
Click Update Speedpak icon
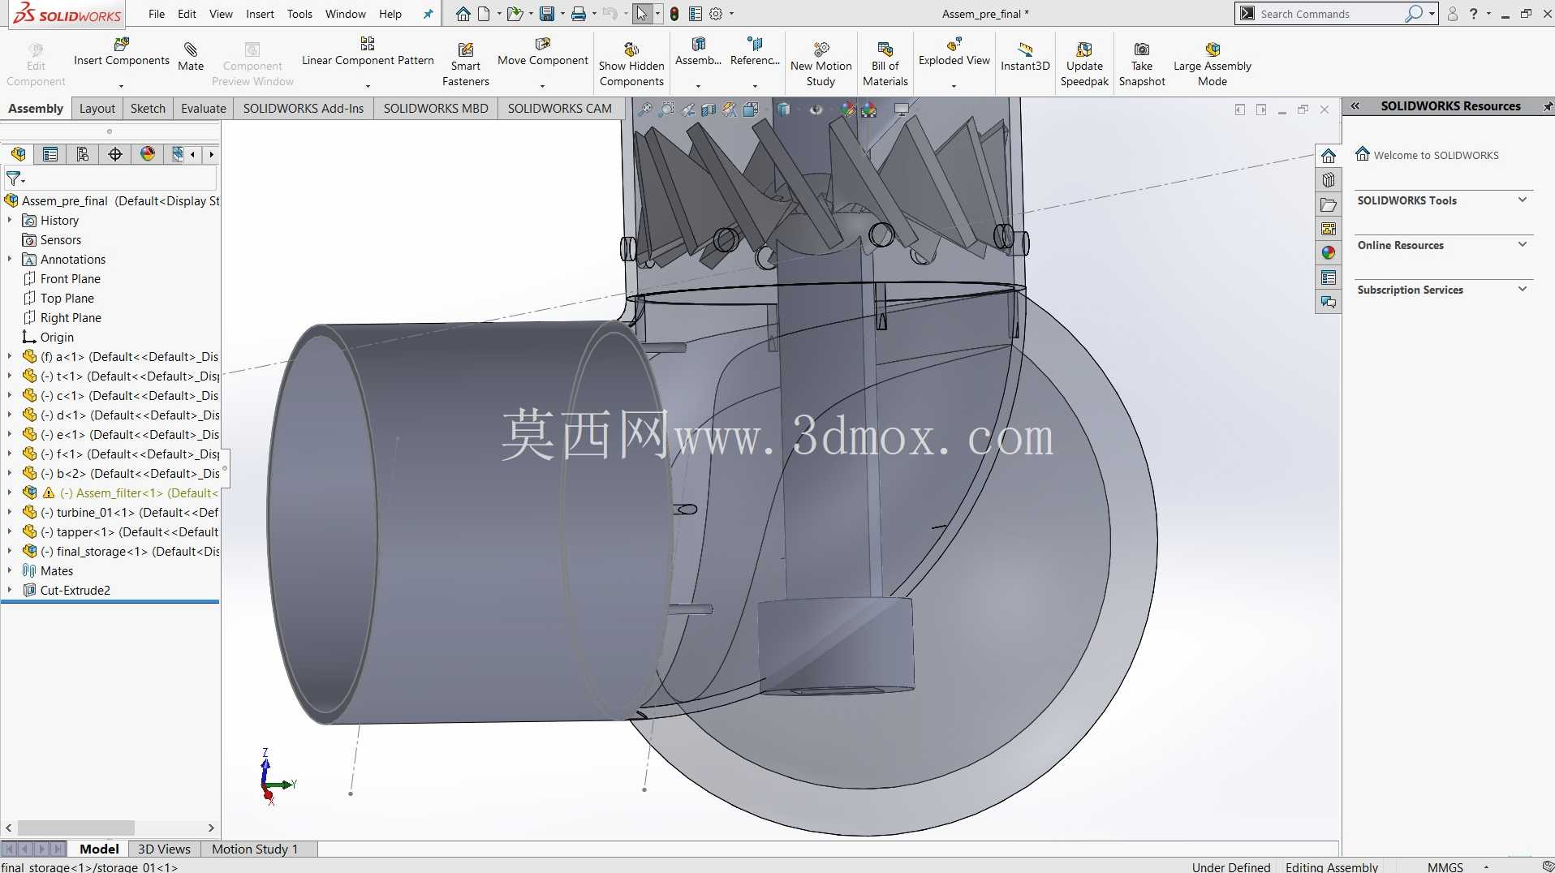[x=1084, y=63]
